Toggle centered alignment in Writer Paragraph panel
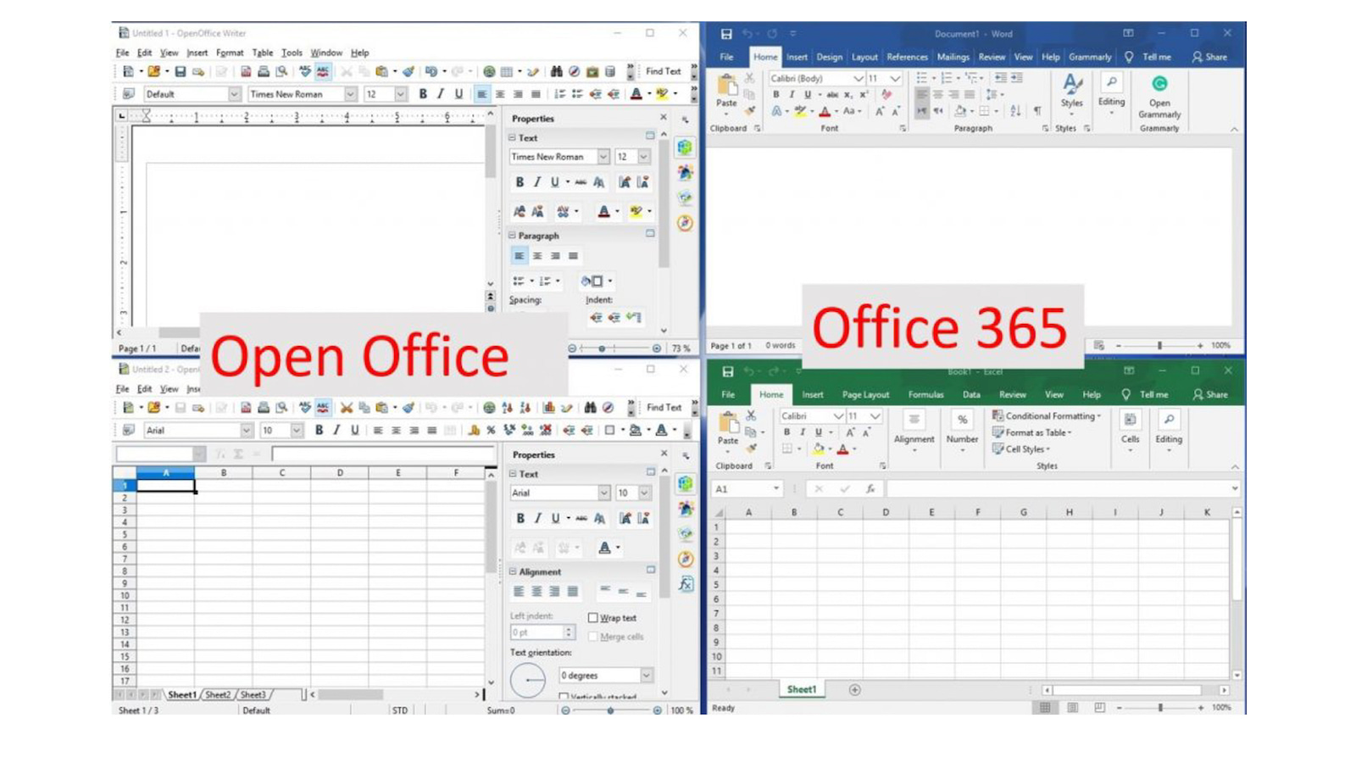Image resolution: width=1356 pixels, height=763 pixels. tap(537, 254)
